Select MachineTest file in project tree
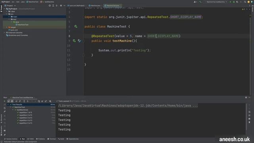This screenshot has width=254, height=143. 22,25
